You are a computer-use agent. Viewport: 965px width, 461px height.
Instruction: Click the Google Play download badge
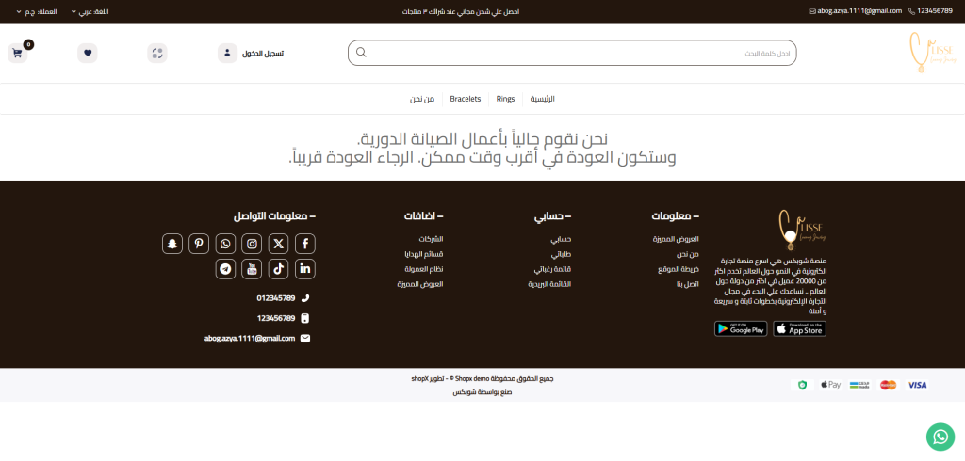coord(740,328)
